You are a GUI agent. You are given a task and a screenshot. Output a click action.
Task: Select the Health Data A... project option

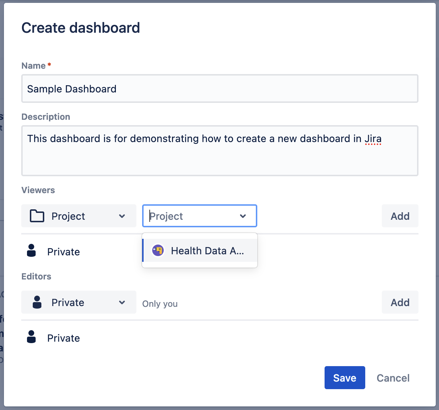(x=207, y=251)
